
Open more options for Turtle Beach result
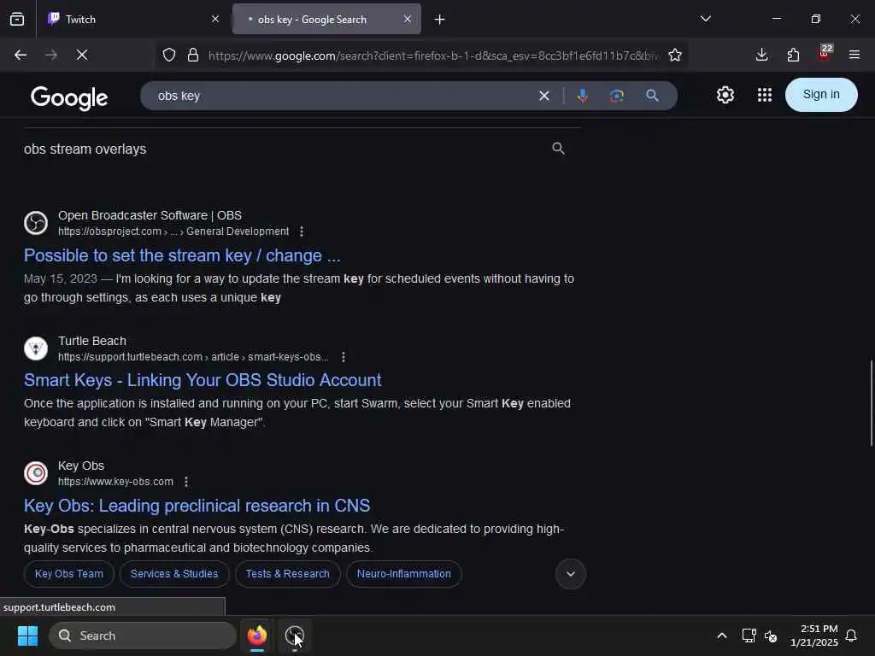coord(344,357)
